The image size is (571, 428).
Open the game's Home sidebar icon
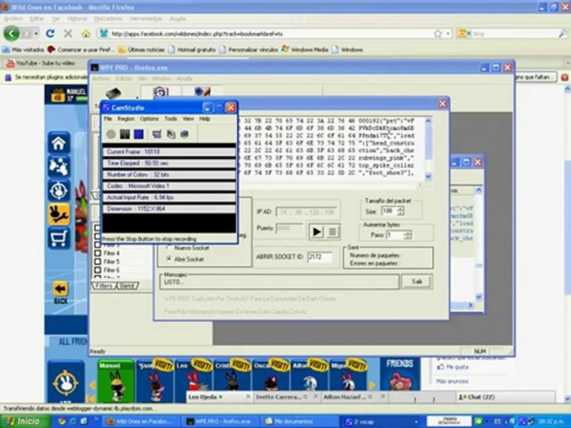[x=59, y=143]
